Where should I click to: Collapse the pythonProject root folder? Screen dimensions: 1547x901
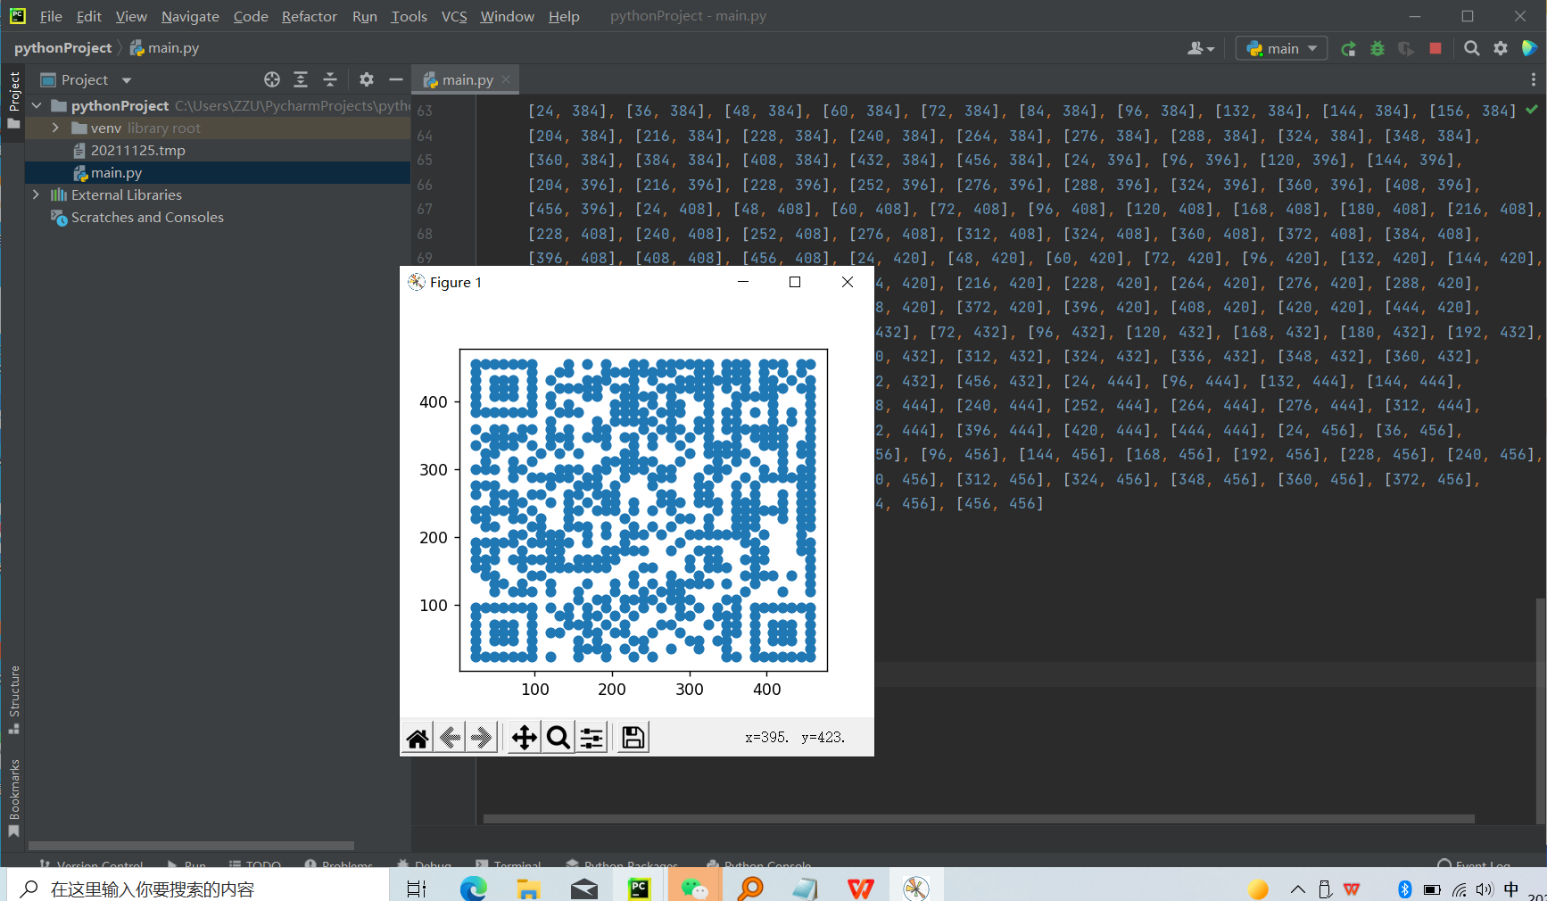(37, 105)
